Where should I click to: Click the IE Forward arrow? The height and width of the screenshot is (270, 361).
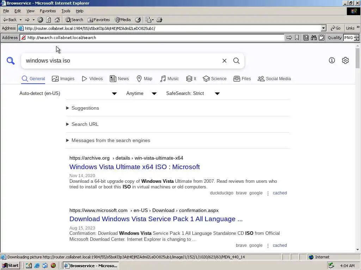(27, 20)
